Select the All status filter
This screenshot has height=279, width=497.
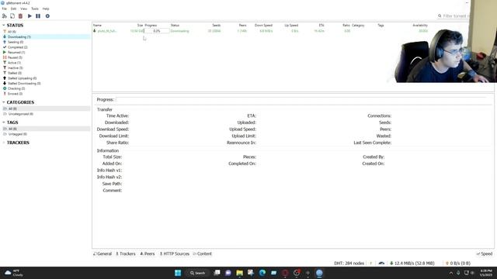12,32
